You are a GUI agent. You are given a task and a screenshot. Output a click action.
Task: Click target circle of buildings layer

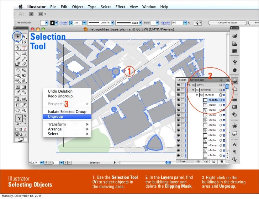tap(221, 90)
